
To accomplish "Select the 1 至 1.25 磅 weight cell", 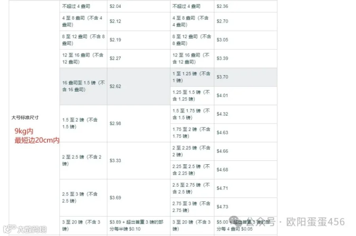I will (x=192, y=77).
